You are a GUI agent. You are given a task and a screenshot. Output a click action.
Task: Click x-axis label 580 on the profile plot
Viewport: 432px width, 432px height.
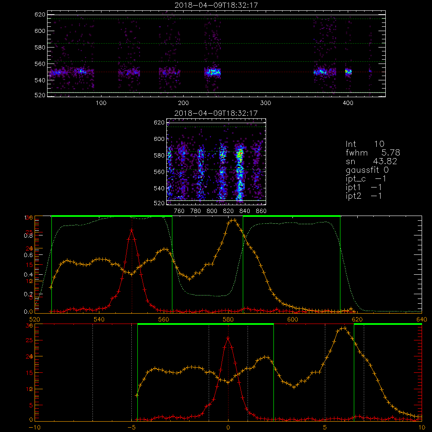pyautogui.click(x=228, y=320)
